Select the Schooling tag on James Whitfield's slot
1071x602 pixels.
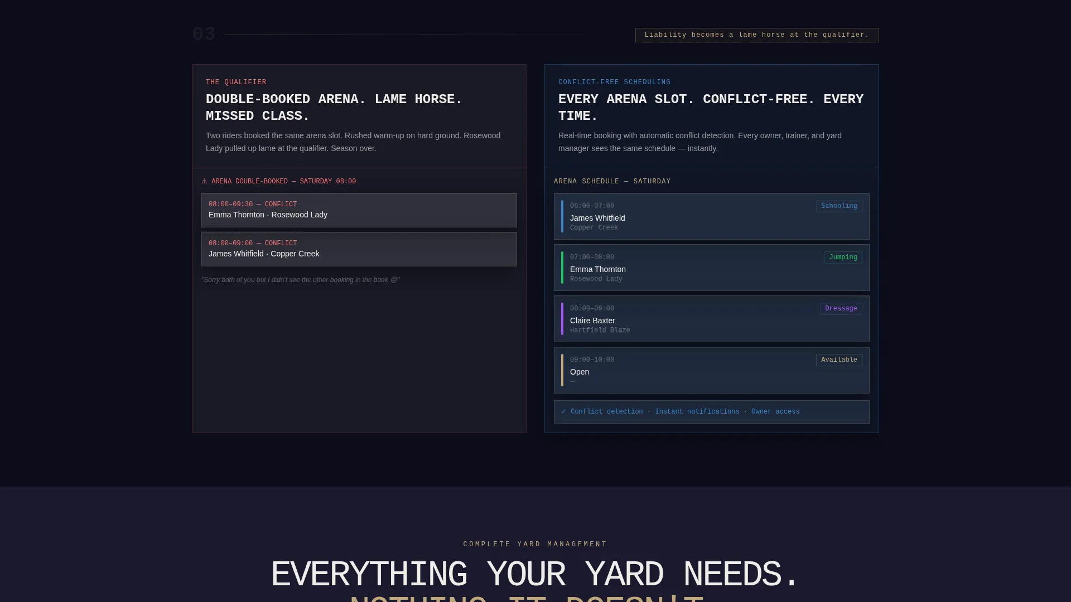coord(839,206)
